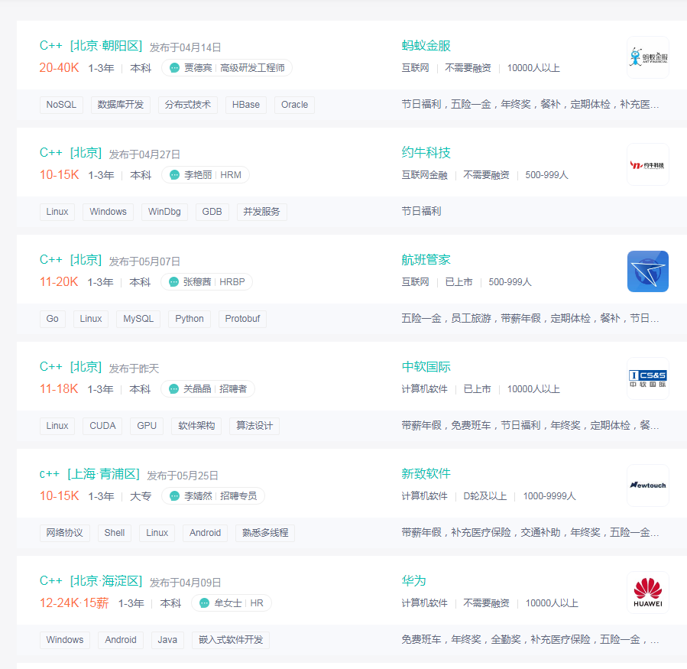Click the Java skill tag
The height and width of the screenshot is (669, 687).
pos(167,640)
